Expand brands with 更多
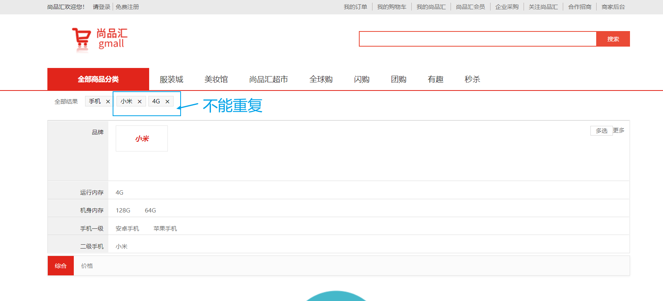 (619, 130)
